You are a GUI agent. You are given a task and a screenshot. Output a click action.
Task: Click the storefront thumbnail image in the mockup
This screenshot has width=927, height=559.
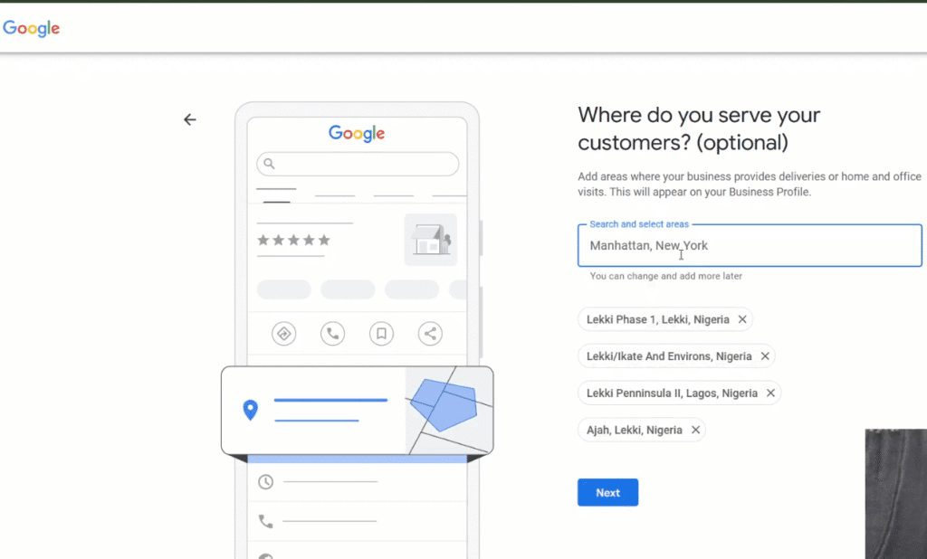(431, 239)
